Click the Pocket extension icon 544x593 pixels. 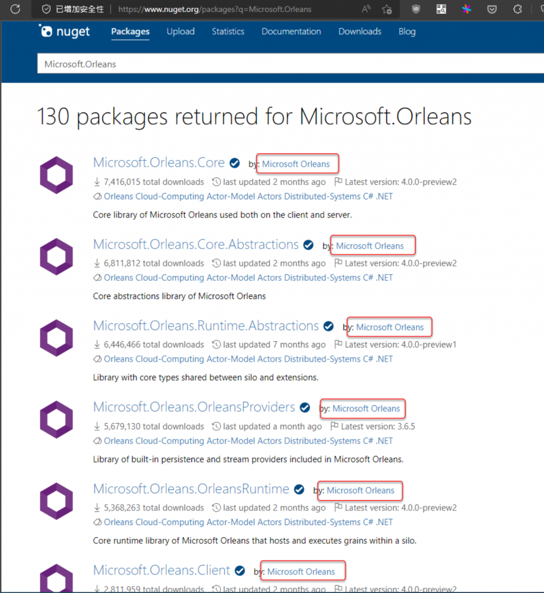pyautogui.click(x=492, y=9)
